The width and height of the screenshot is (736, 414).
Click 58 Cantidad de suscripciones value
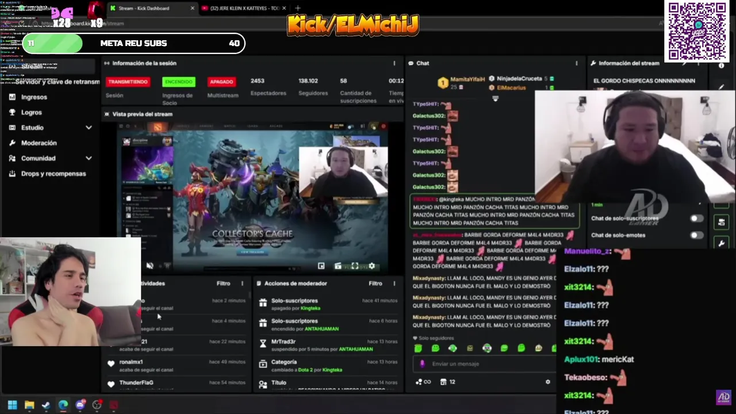[343, 81]
